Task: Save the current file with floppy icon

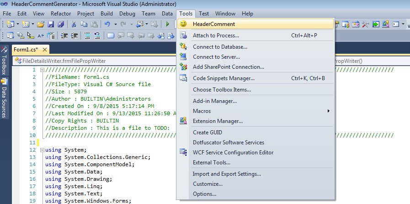Action: (51, 24)
